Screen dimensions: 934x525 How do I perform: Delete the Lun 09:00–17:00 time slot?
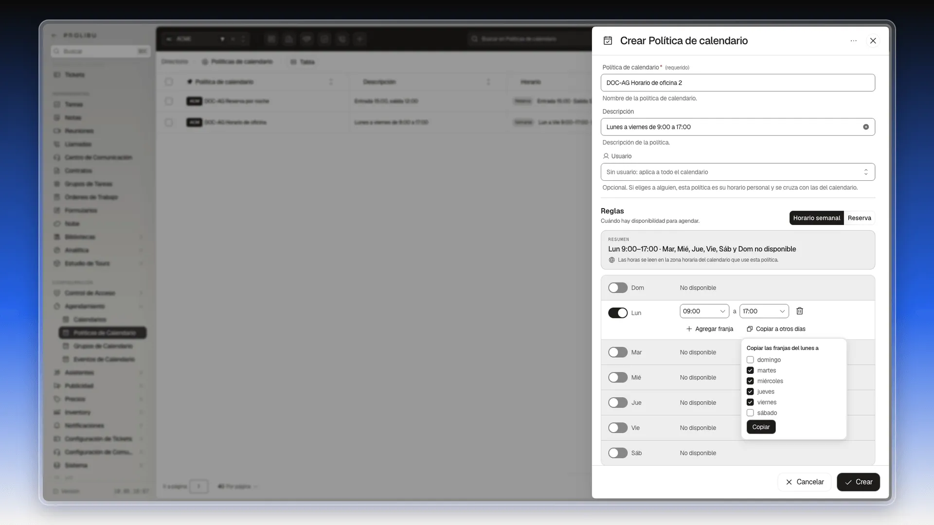pos(799,311)
